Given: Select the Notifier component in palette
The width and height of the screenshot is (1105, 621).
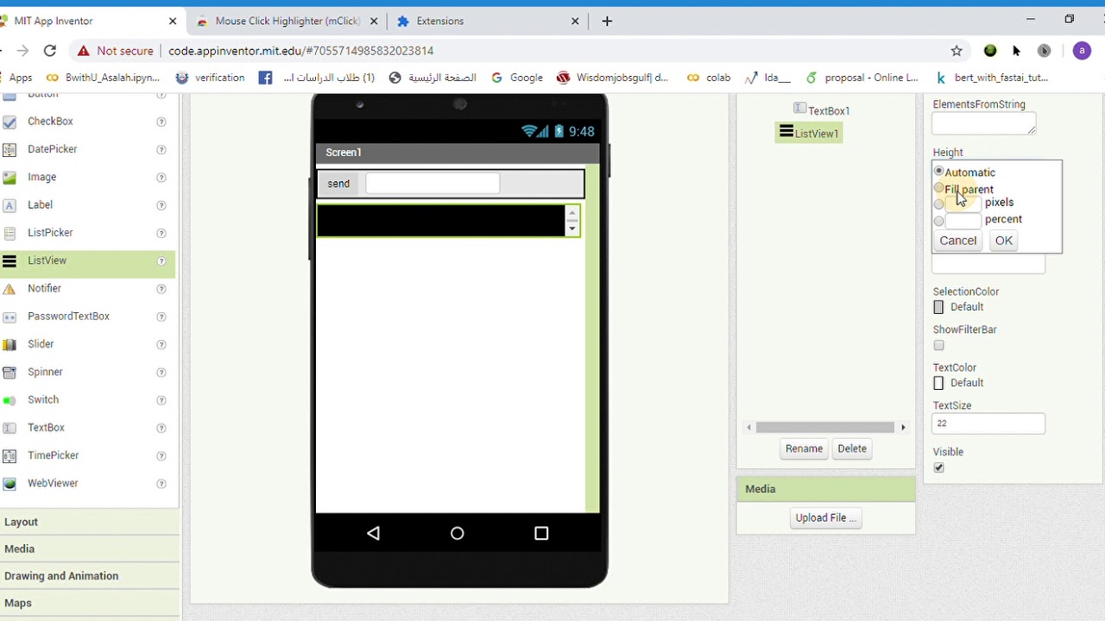Looking at the screenshot, I should pos(44,288).
